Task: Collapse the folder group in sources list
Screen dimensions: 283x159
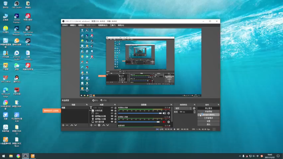Action: coord(90,111)
